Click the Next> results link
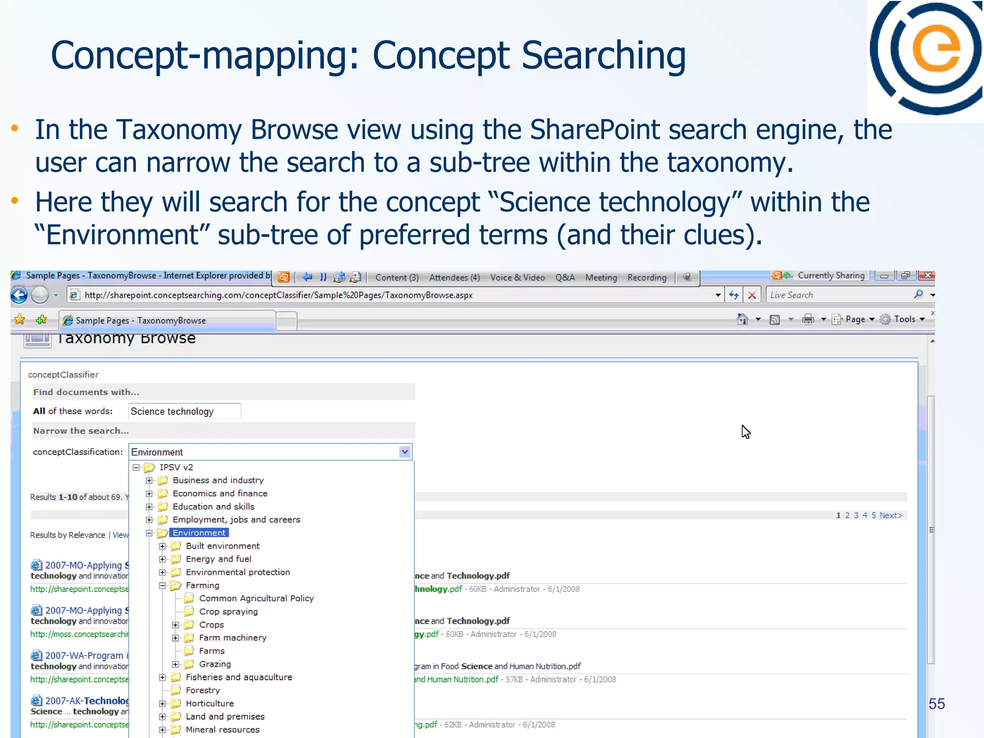The image size is (984, 738). pos(891,515)
